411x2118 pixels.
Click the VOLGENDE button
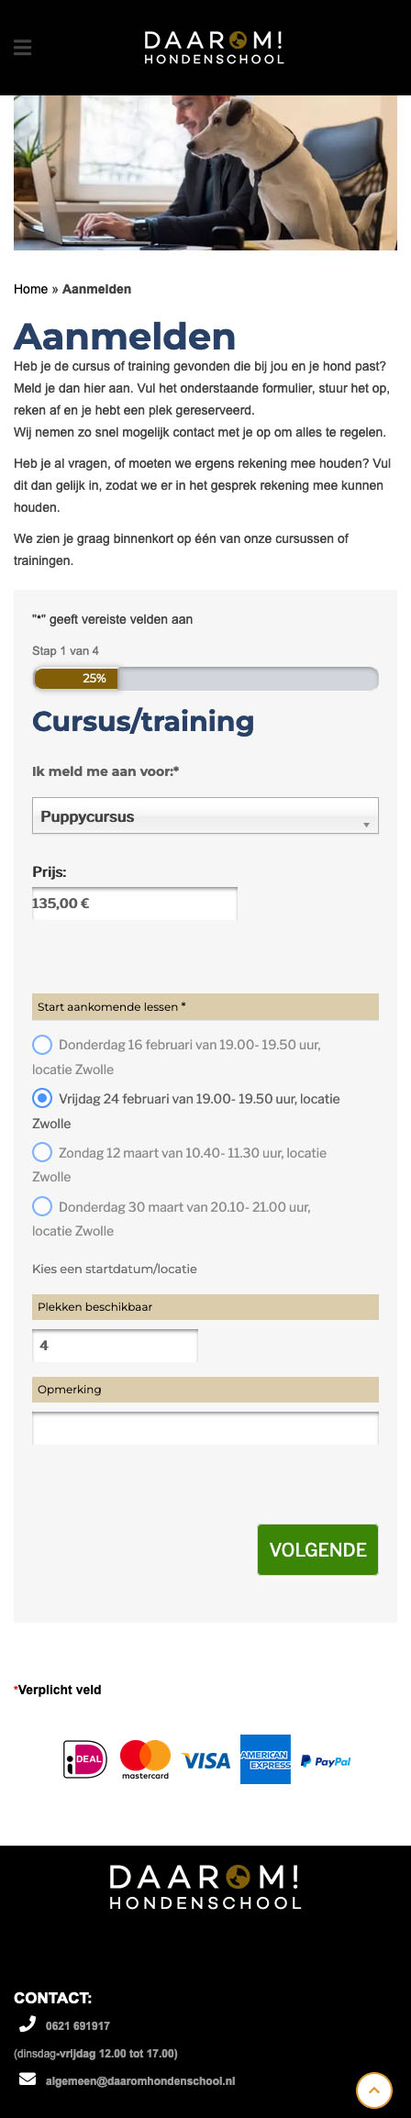pos(317,1549)
